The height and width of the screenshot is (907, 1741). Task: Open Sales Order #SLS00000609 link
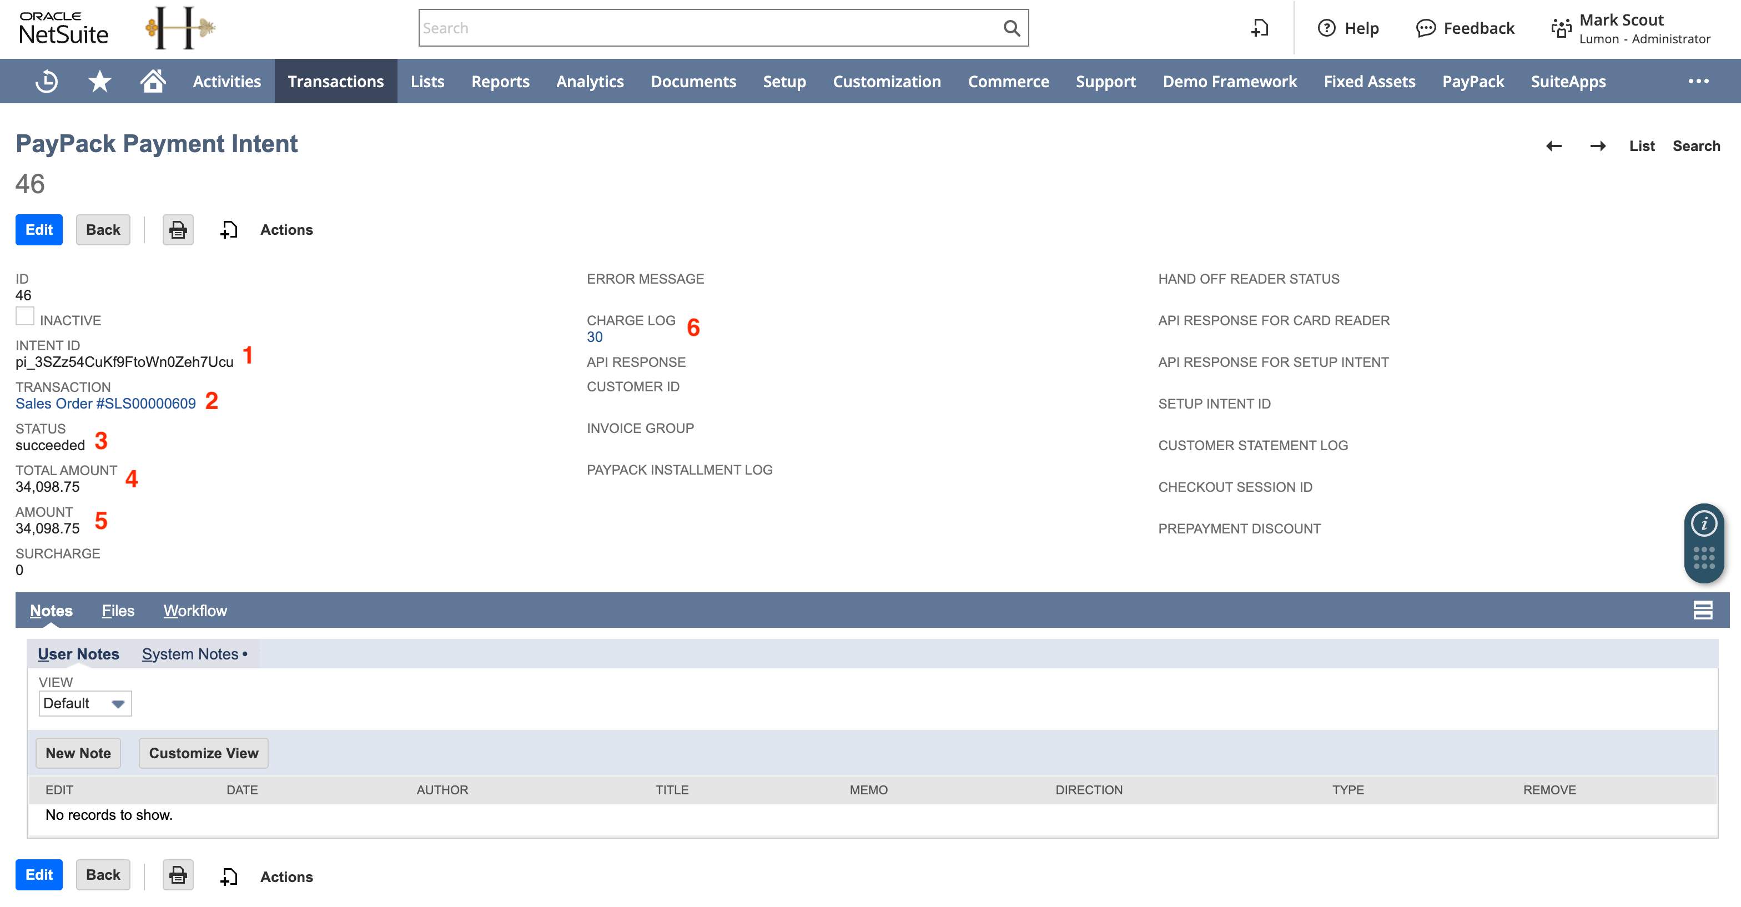click(105, 404)
